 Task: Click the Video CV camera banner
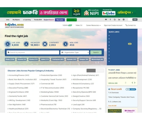pos(130,111)
